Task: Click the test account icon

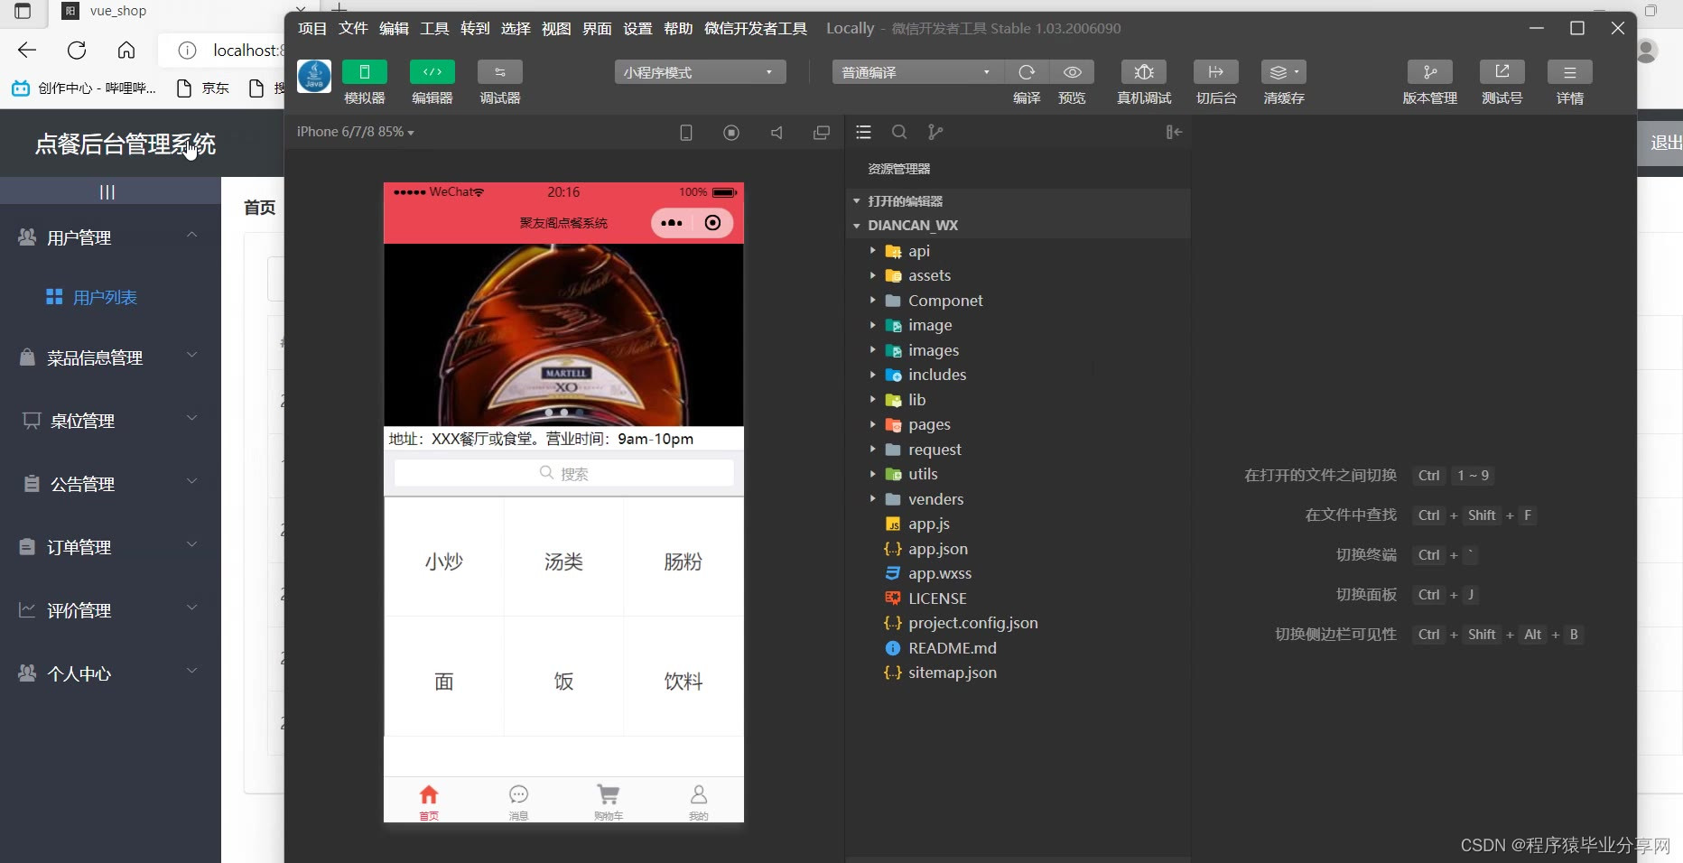Action: pyautogui.click(x=1502, y=72)
